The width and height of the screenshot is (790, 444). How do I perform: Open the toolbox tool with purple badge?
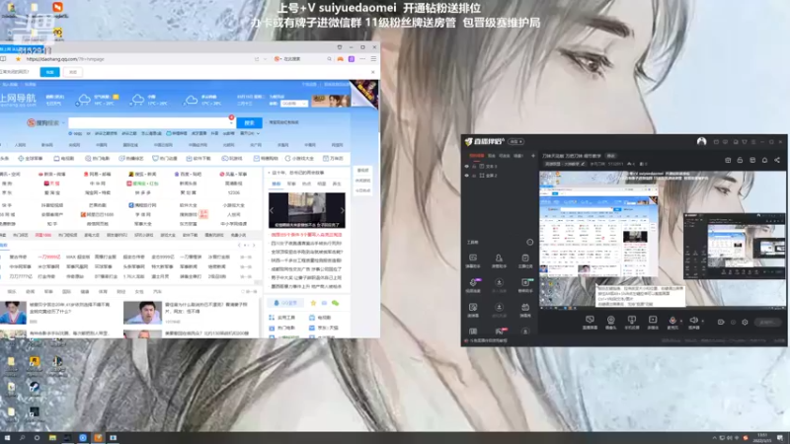click(x=473, y=285)
